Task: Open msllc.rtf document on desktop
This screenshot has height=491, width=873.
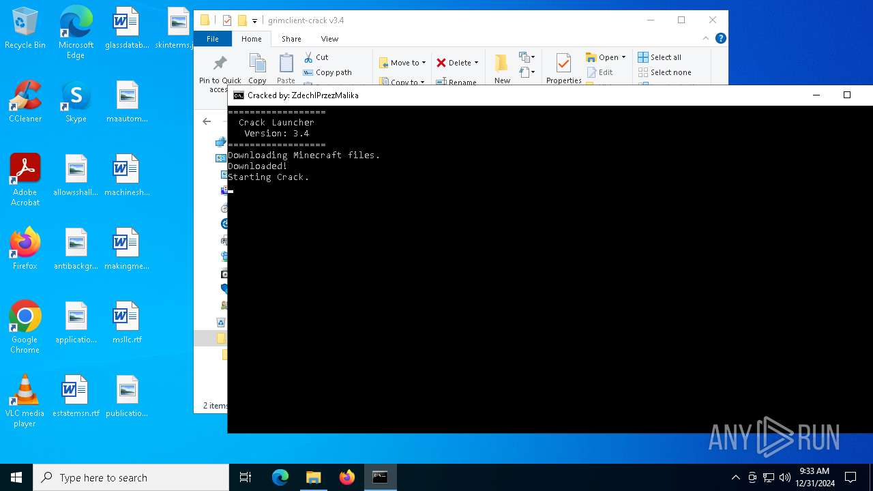Action: [127, 323]
